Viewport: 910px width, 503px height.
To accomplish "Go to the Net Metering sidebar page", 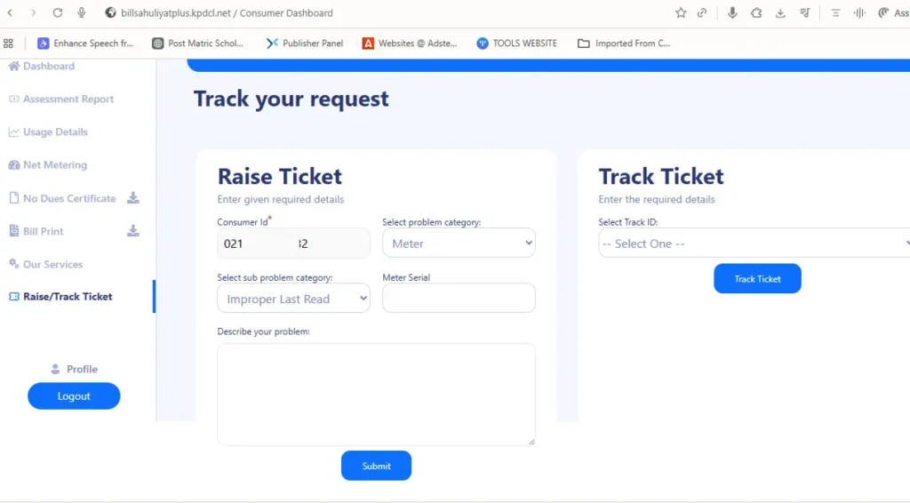I will point(55,165).
